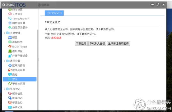172x112 pixels.
Task: Click the 虚拟磁盘 icon
Action: [10, 51]
